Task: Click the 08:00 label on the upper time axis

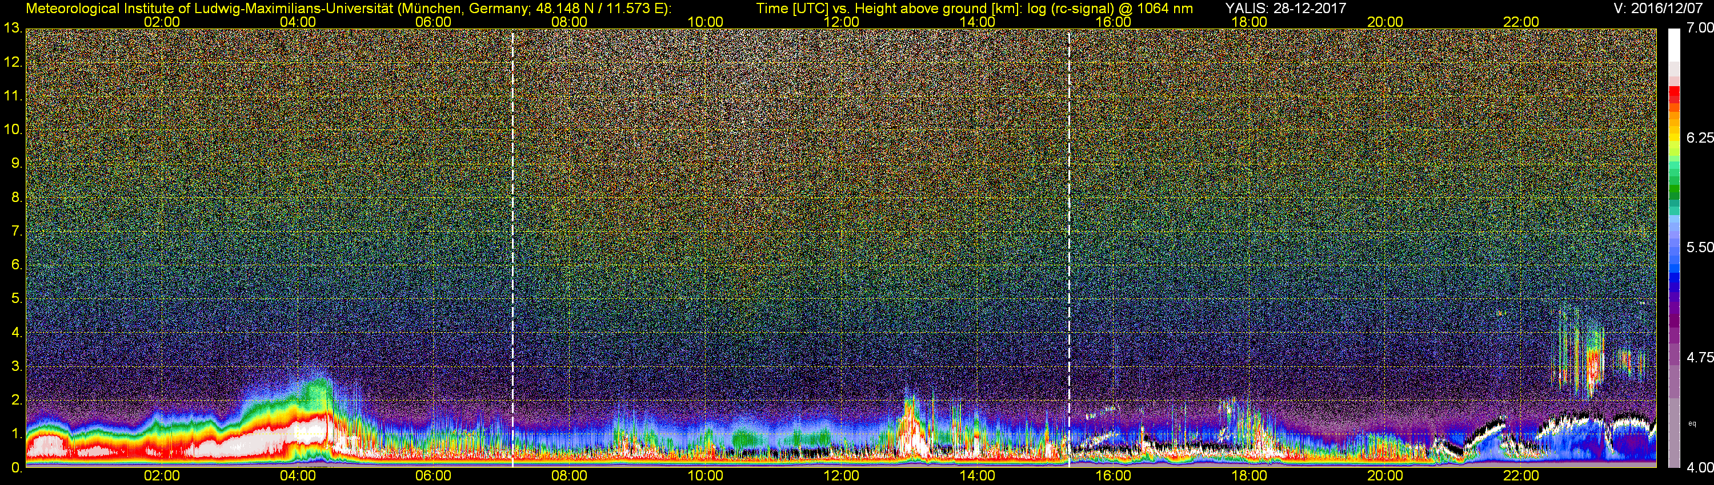Action: point(570,22)
